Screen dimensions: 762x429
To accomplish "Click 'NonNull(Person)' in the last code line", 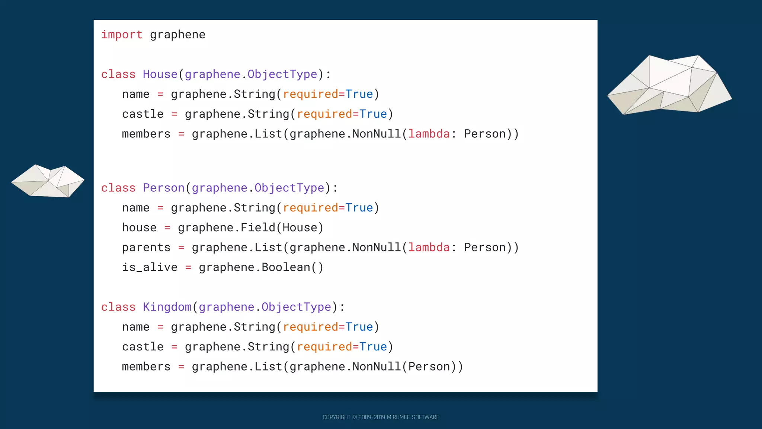I will click(x=404, y=367).
